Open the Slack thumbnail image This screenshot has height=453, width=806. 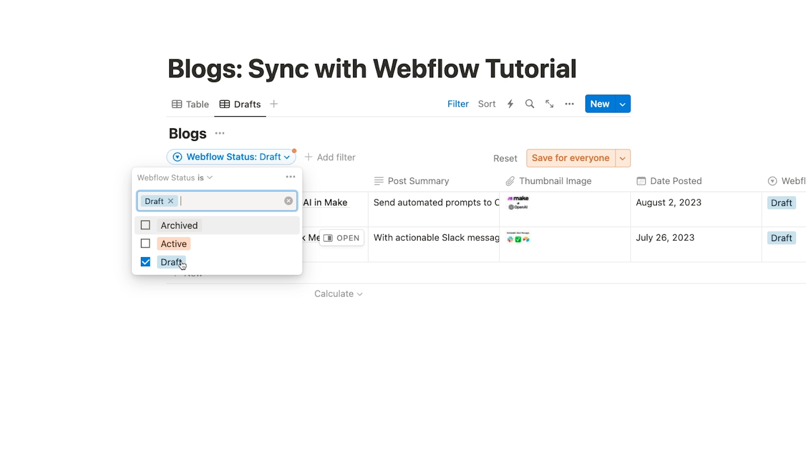518,237
